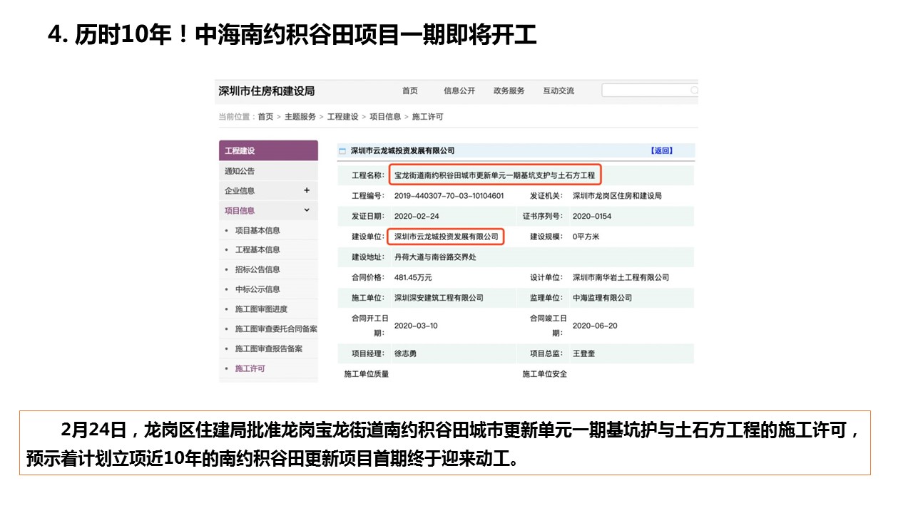Click the 建设单位 value 深圳市云龙城投资发展有限公司
Image resolution: width=913 pixels, height=513 pixels.
(446, 236)
